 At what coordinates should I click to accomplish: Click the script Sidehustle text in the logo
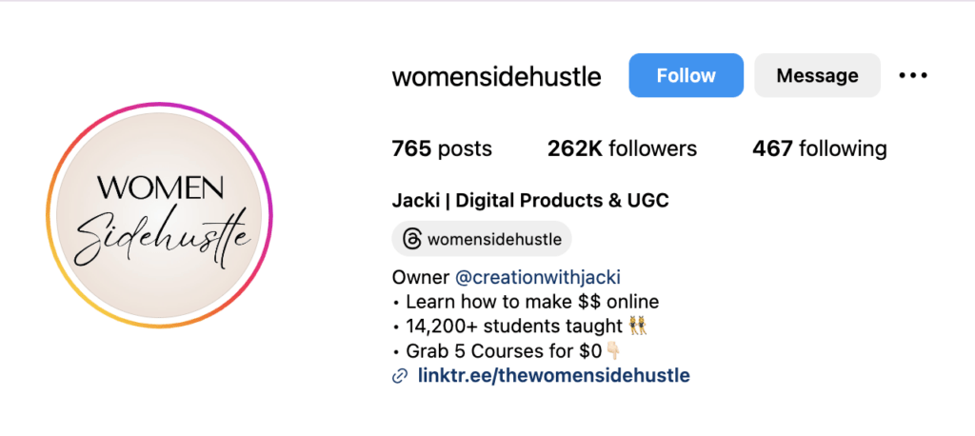pyautogui.click(x=163, y=239)
